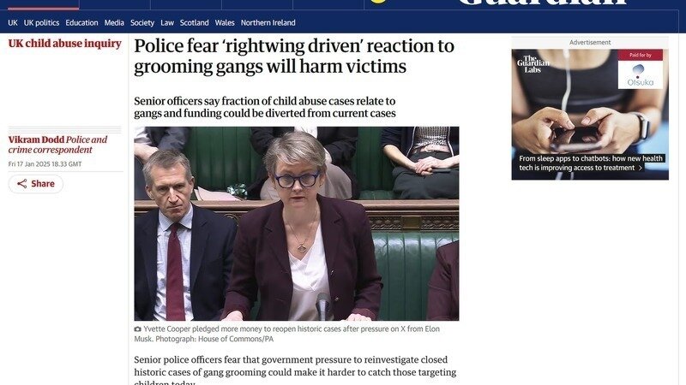This screenshot has width=686, height=385.
Task: Click the Yvette Cooper House of Commons photo
Action: (x=297, y=223)
